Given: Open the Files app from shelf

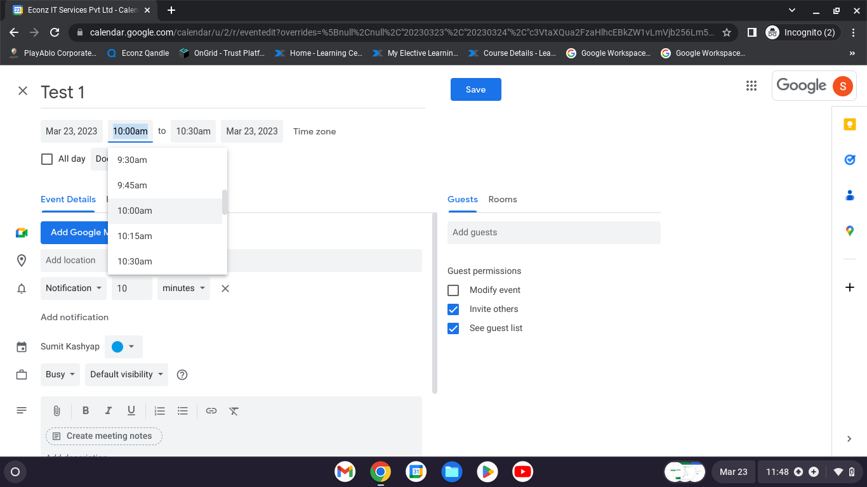Looking at the screenshot, I should (452, 472).
